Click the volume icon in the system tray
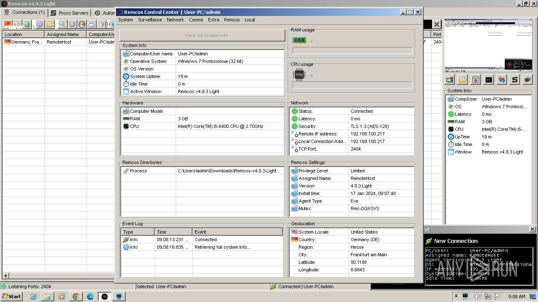This screenshot has width=538, height=302. pos(478,297)
